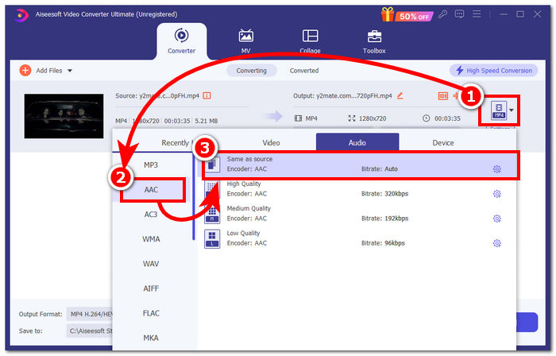Viewport: 556px width, 356px height.
Task: Click the Same as source preset icon
Action: (212, 164)
